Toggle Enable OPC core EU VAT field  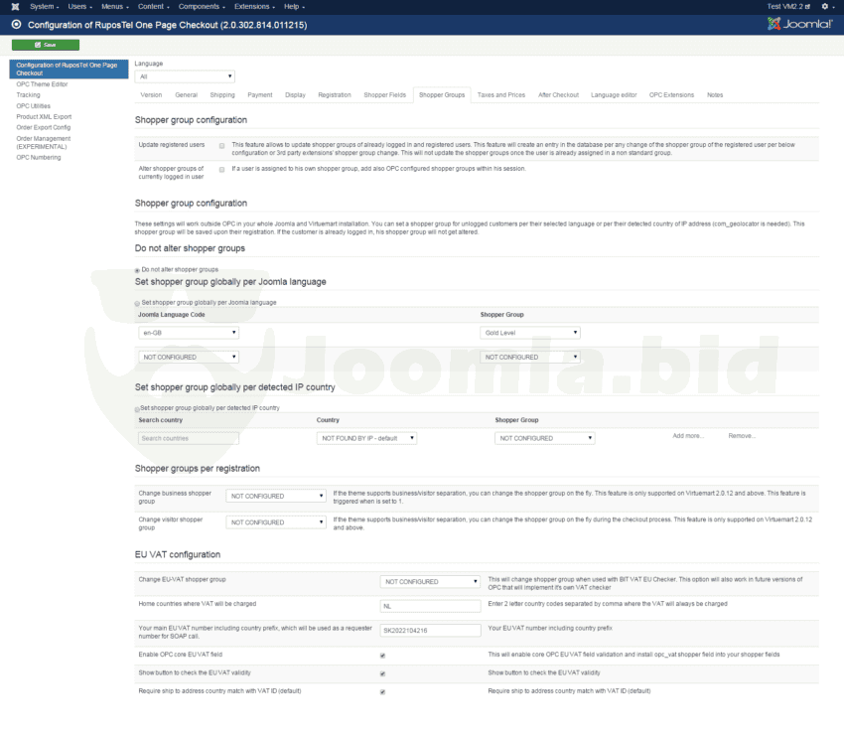tap(382, 656)
